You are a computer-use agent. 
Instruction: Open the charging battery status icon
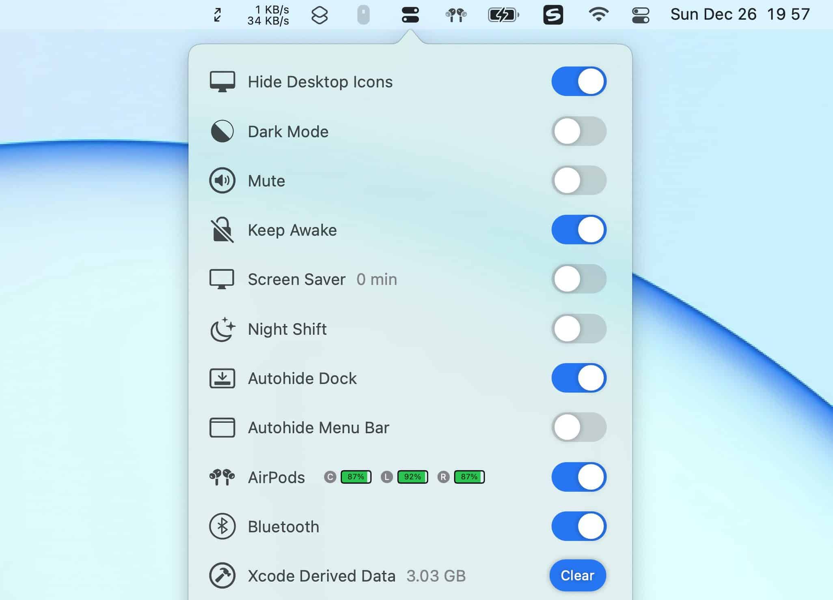pyautogui.click(x=503, y=15)
